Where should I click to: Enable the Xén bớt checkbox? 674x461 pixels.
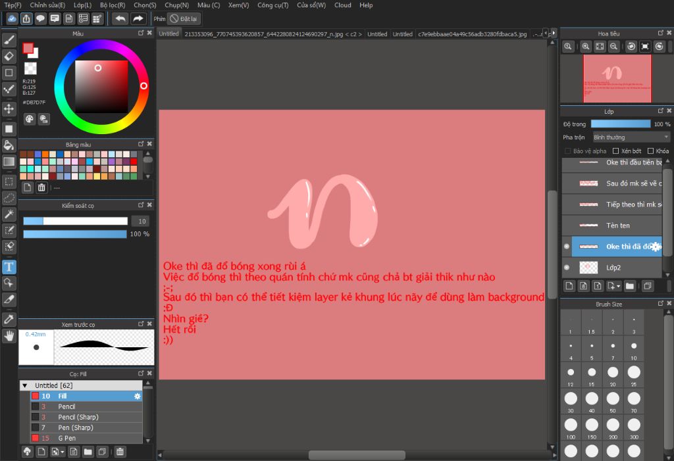[615, 151]
